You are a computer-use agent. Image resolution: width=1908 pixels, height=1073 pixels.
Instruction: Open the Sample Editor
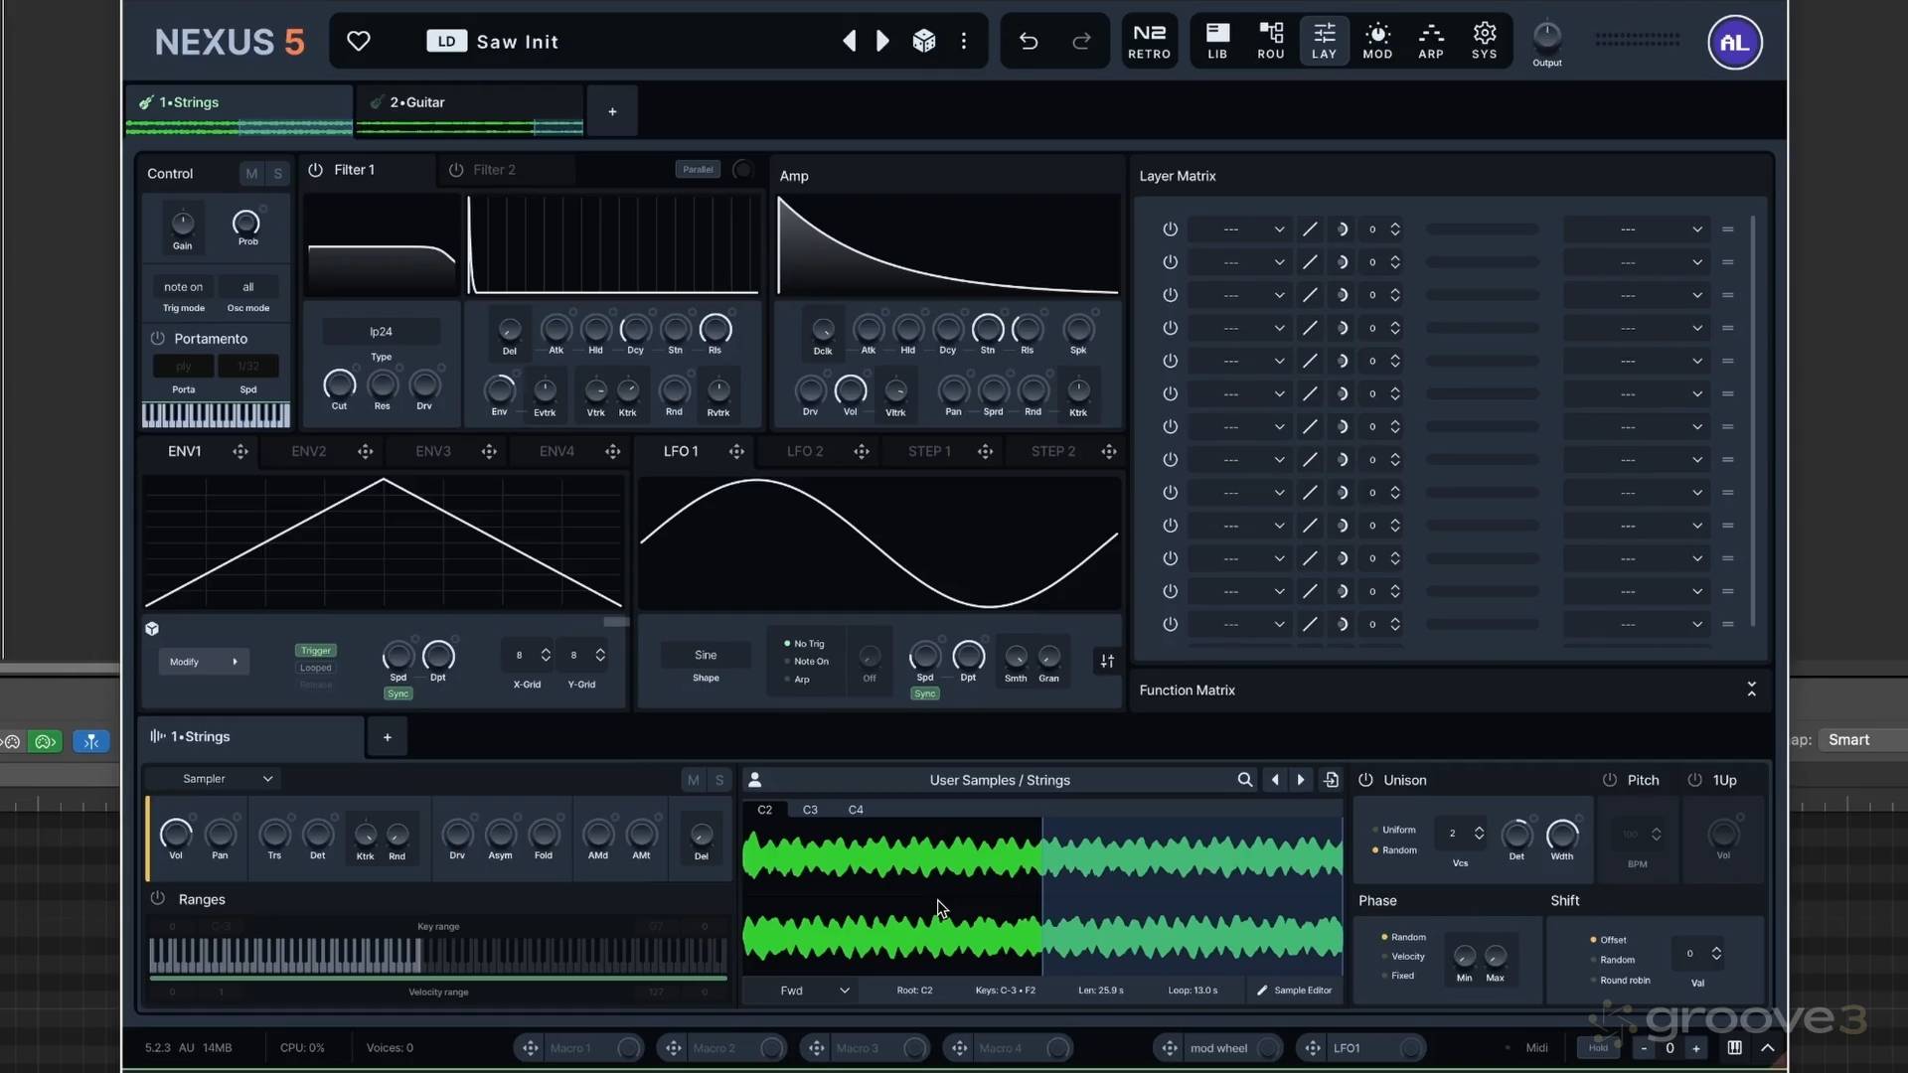1294,991
